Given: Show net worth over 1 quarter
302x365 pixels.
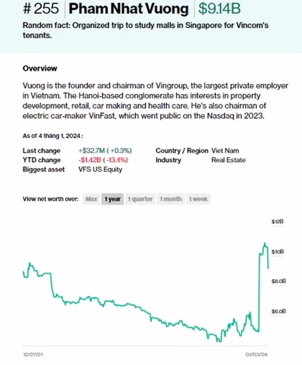Looking at the screenshot, I should (140, 199).
